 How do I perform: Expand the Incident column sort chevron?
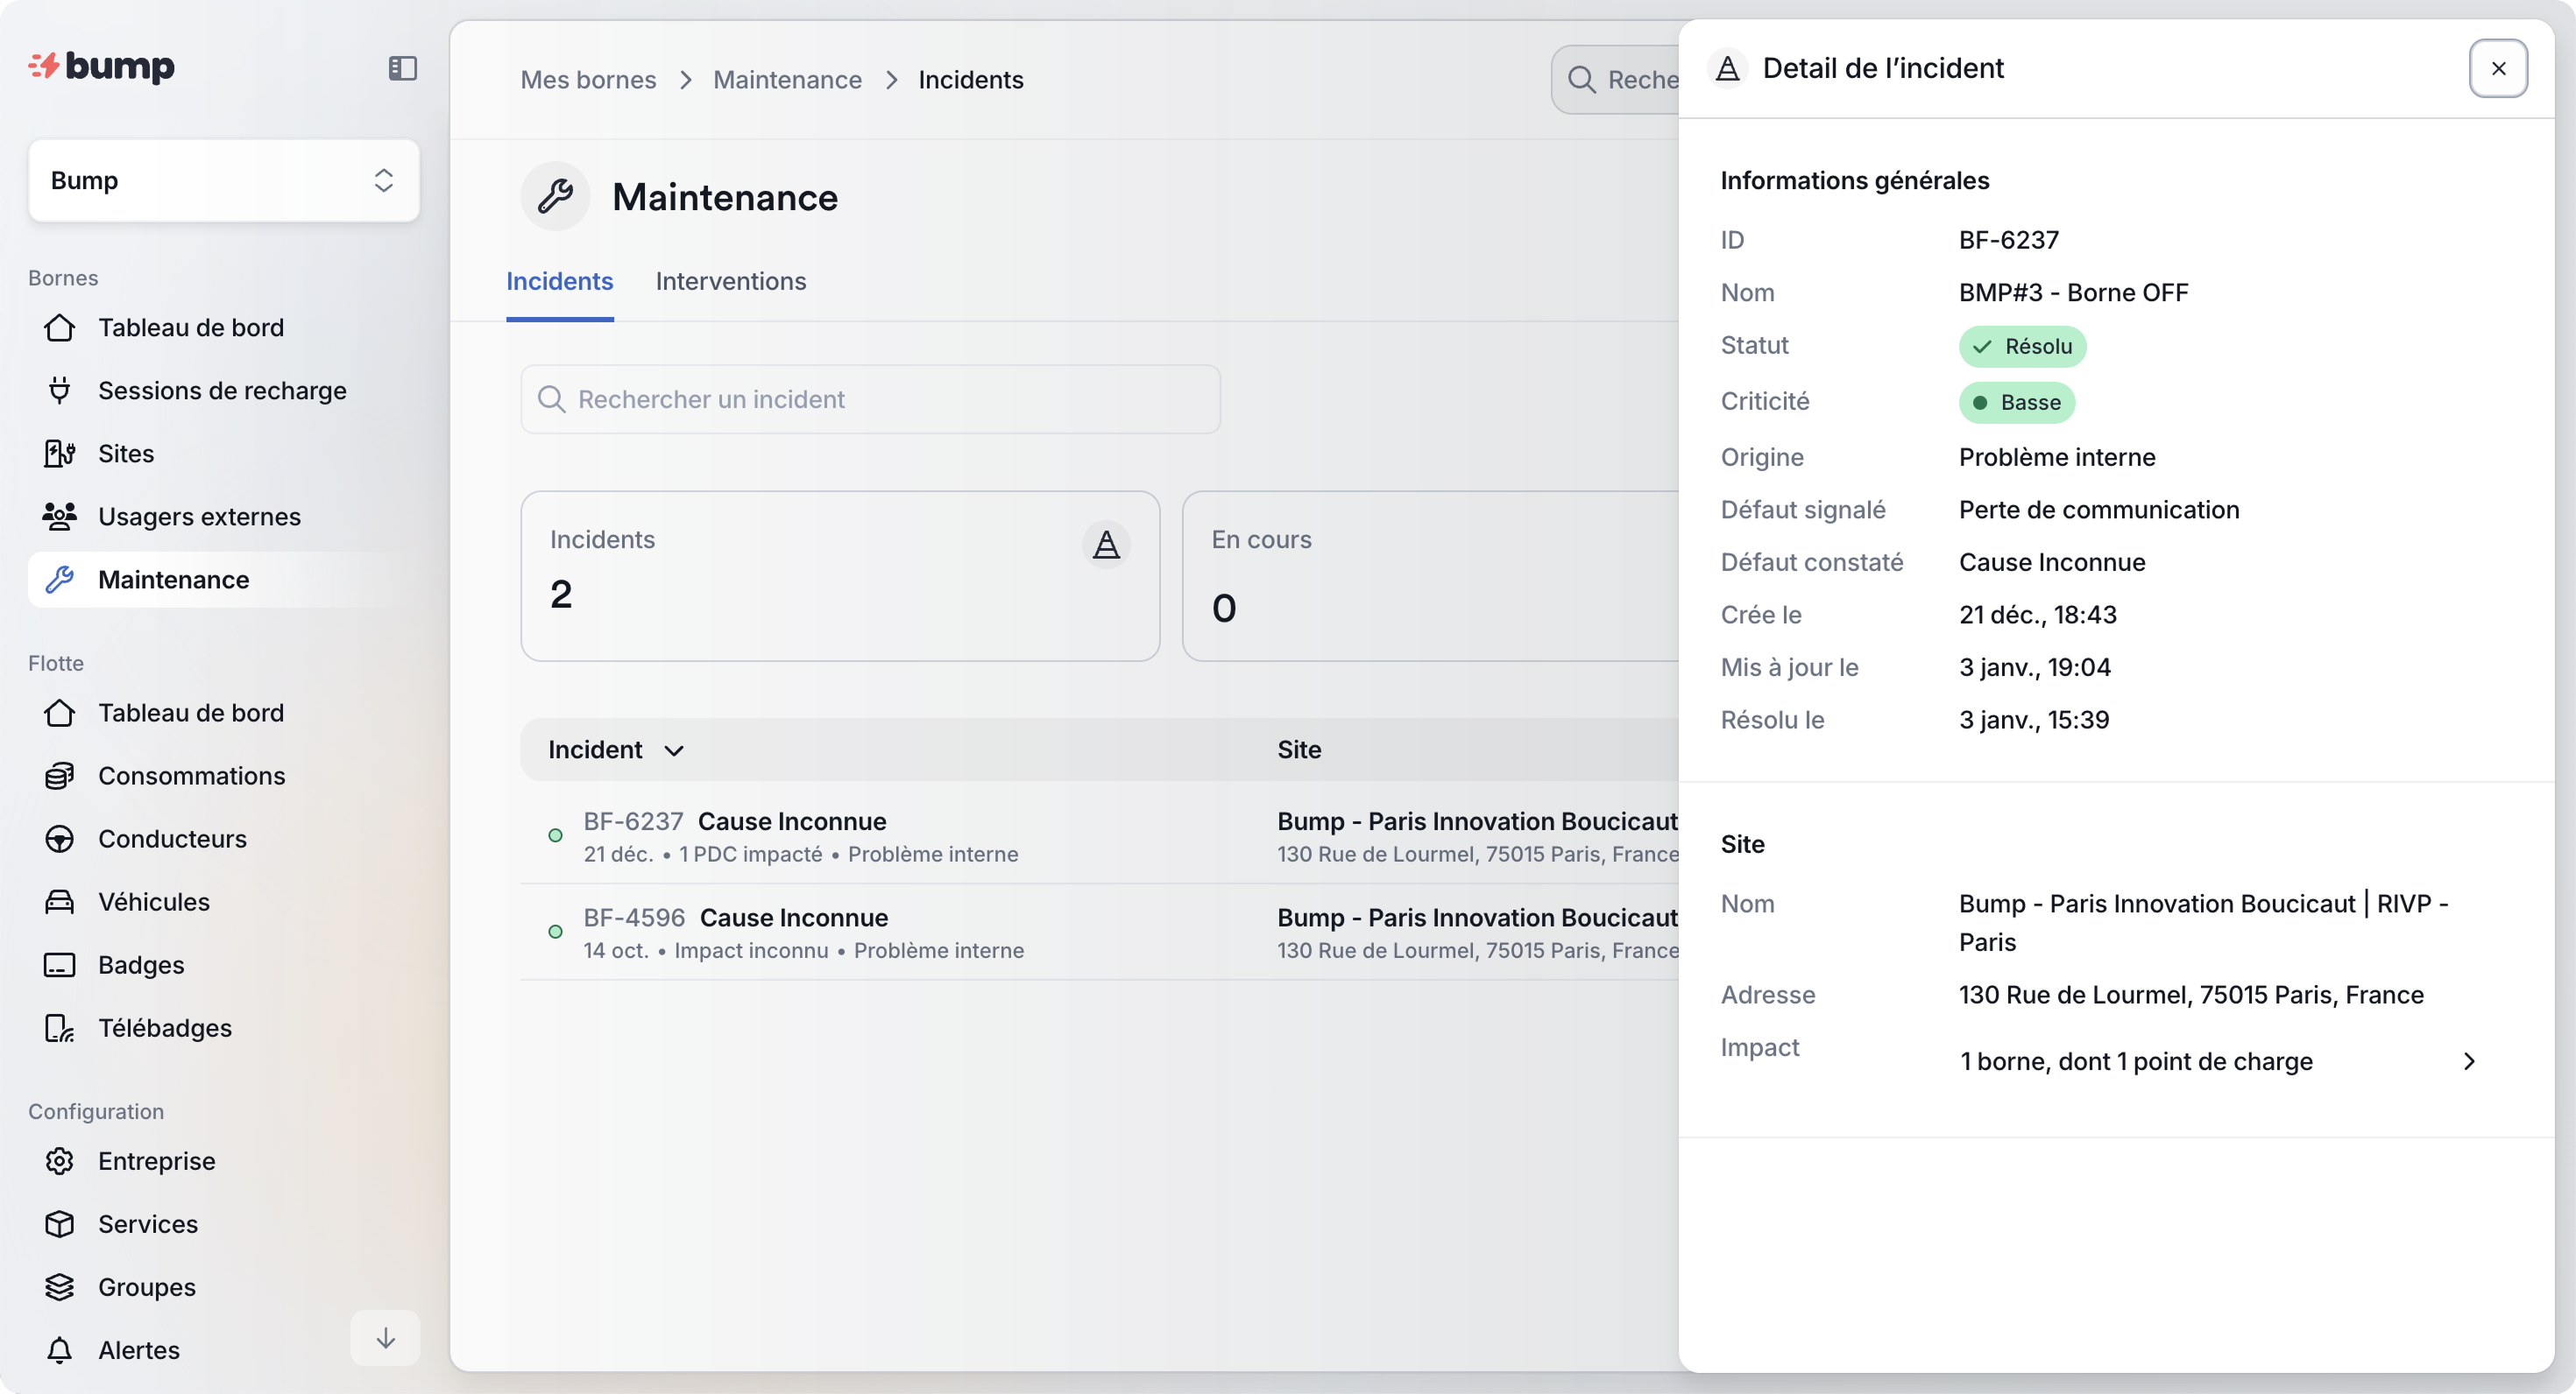point(674,750)
